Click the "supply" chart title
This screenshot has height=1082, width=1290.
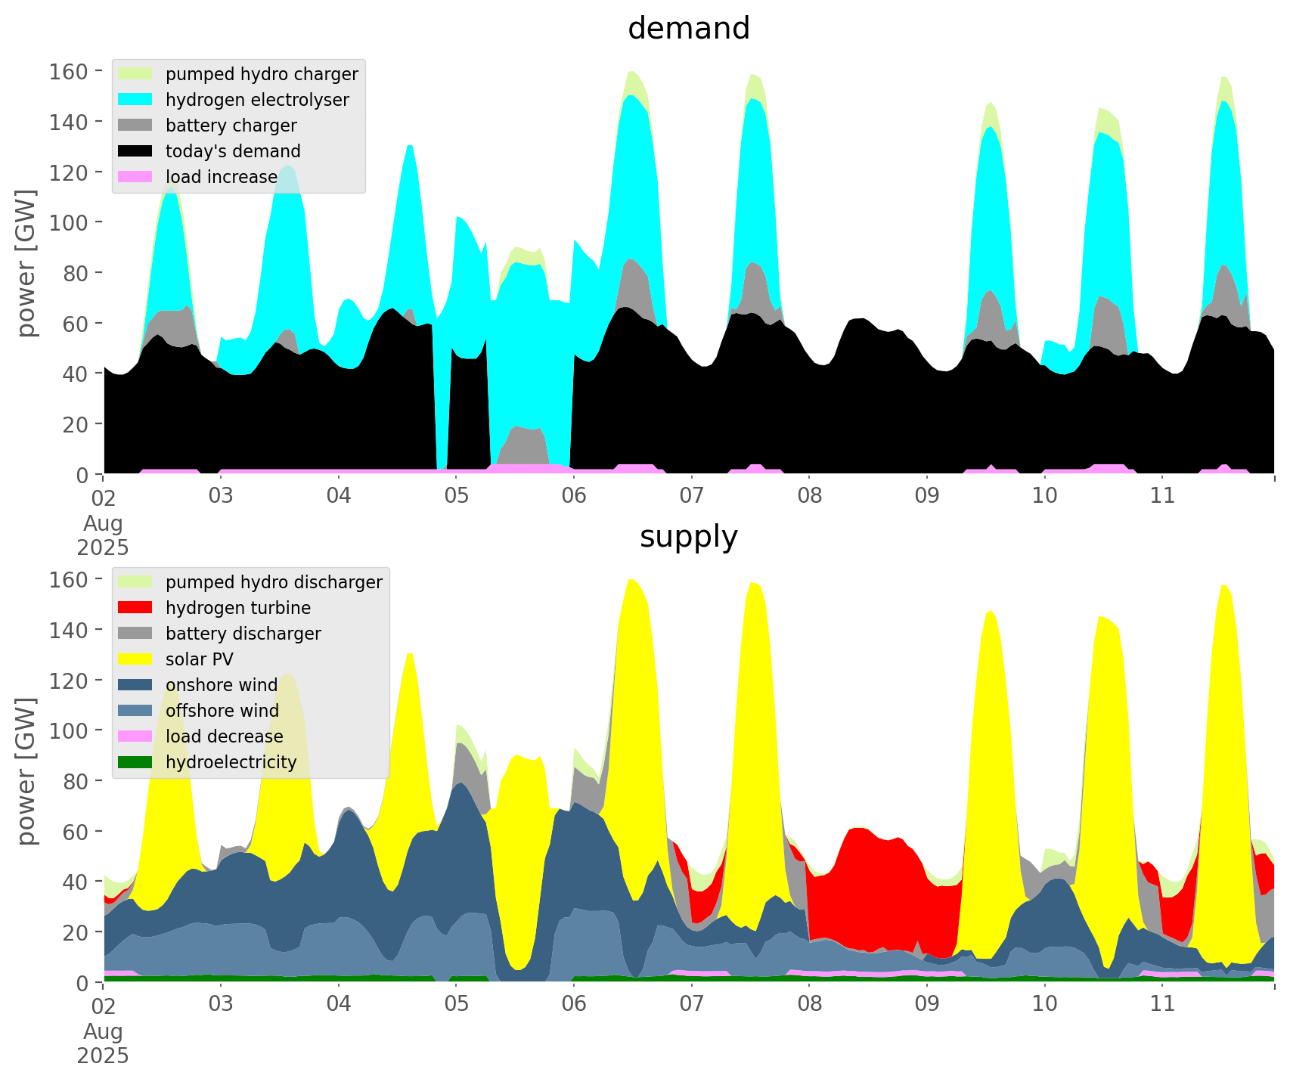(x=688, y=537)
